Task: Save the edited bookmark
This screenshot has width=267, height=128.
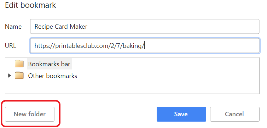Action: pyautogui.click(x=181, y=114)
